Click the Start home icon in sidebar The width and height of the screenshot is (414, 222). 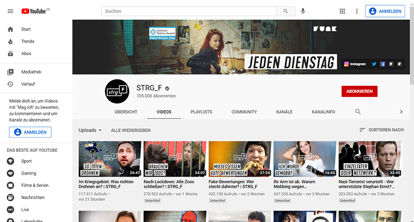click(10, 29)
